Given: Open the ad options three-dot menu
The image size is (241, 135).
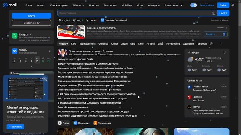Looking at the screenshot, I should 227,28.
